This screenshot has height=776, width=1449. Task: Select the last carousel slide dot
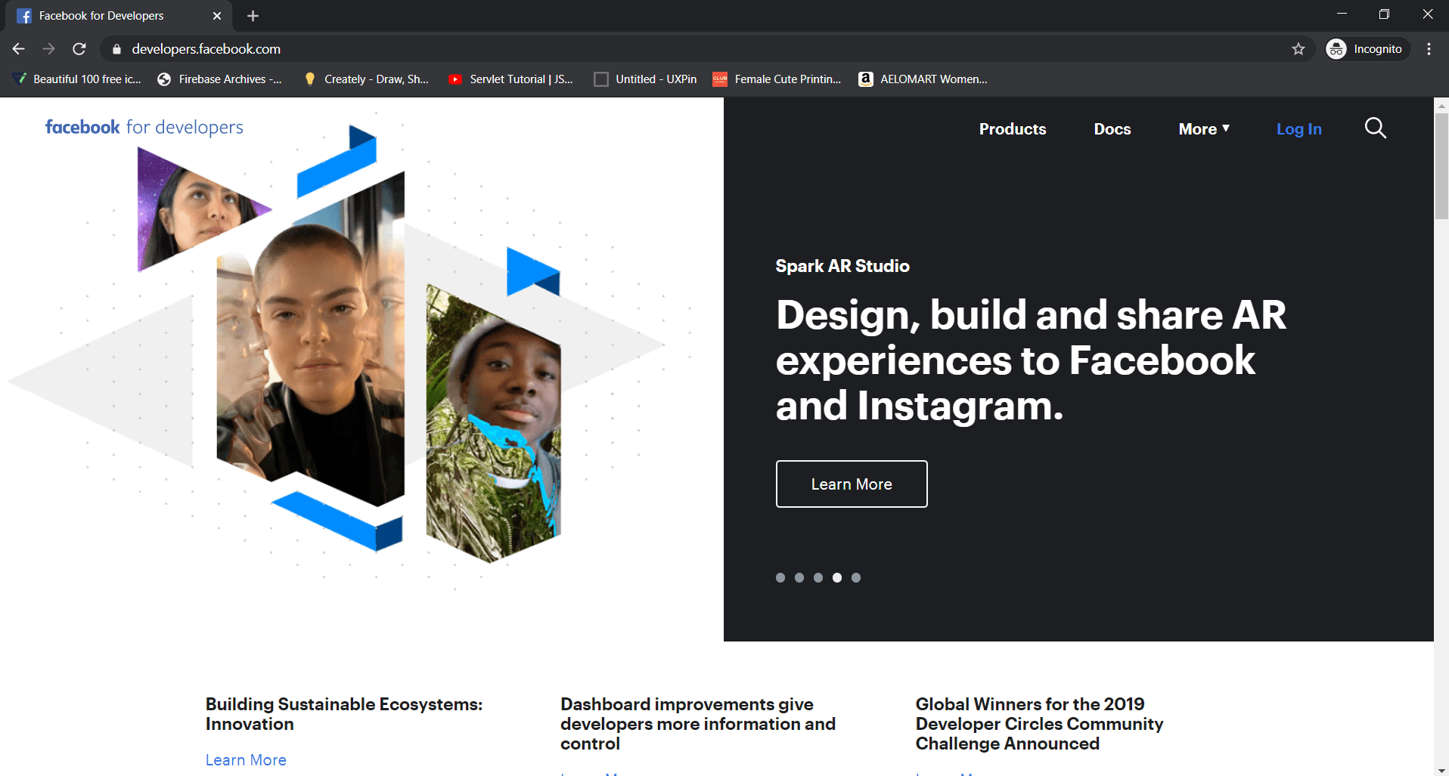[x=856, y=578]
